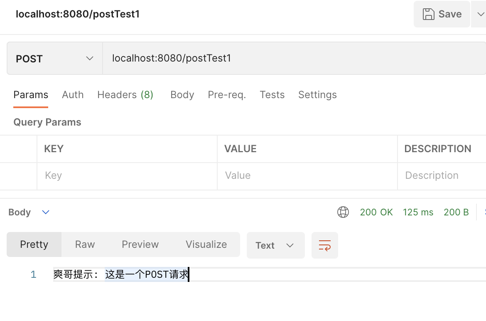Image resolution: width=486 pixels, height=321 pixels.
Task: Open the response Body dropdown chevron
Action: pyautogui.click(x=46, y=212)
